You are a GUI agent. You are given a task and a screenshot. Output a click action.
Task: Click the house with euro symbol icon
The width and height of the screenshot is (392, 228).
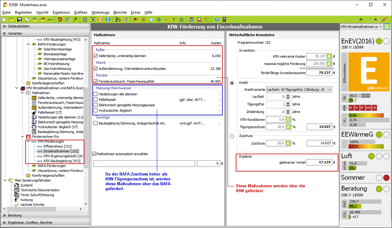pos(181,20)
